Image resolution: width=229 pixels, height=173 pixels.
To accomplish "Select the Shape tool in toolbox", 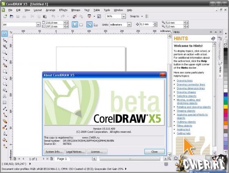I will (4, 40).
